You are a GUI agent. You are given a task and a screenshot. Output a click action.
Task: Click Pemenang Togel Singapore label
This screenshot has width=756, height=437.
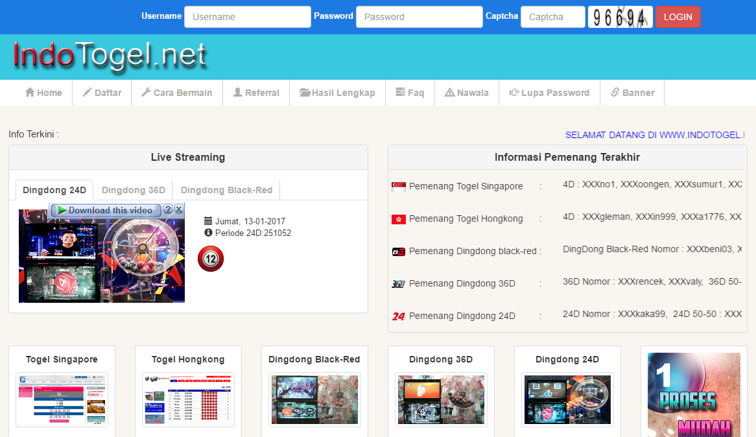pos(466,186)
